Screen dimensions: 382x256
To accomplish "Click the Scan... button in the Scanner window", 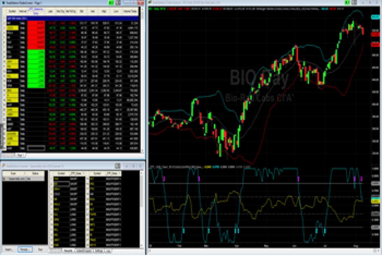I will tap(9, 250).
